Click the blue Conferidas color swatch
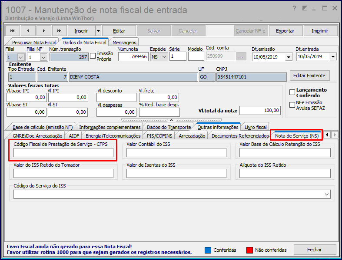The image size is (342, 260). point(209,250)
